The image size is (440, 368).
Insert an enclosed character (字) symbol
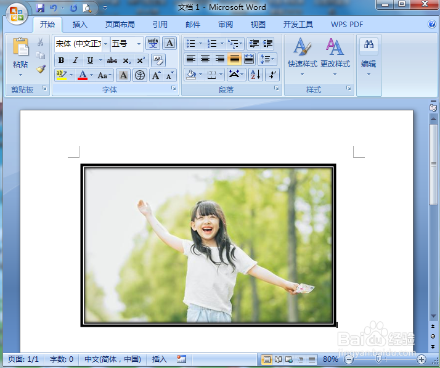(140, 75)
